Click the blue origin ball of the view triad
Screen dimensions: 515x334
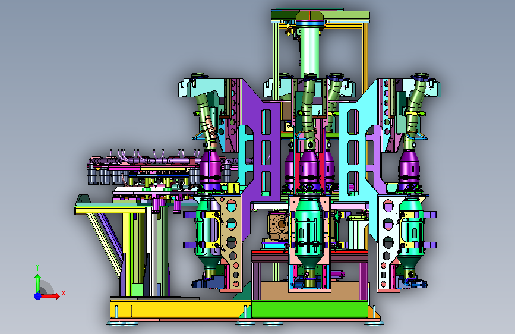37,296
